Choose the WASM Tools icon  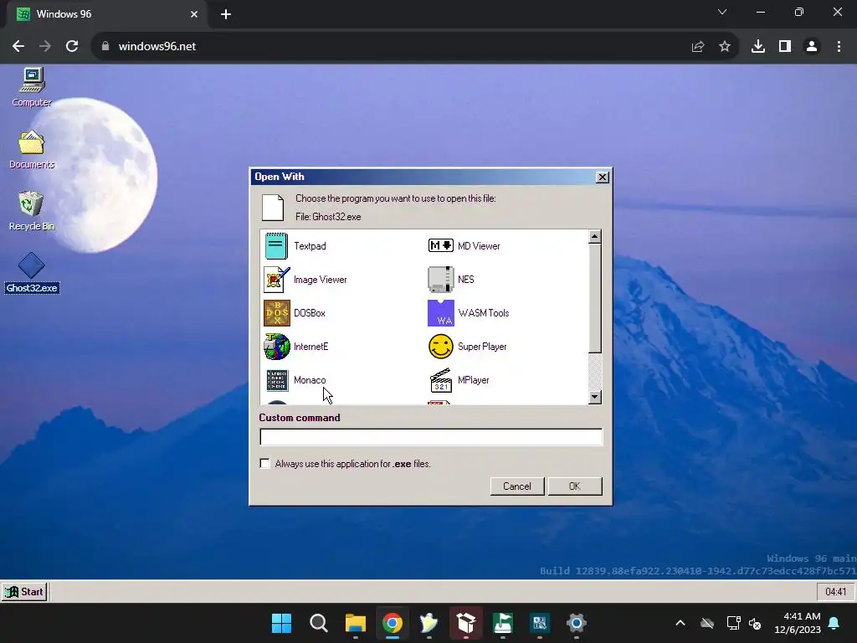(x=440, y=313)
